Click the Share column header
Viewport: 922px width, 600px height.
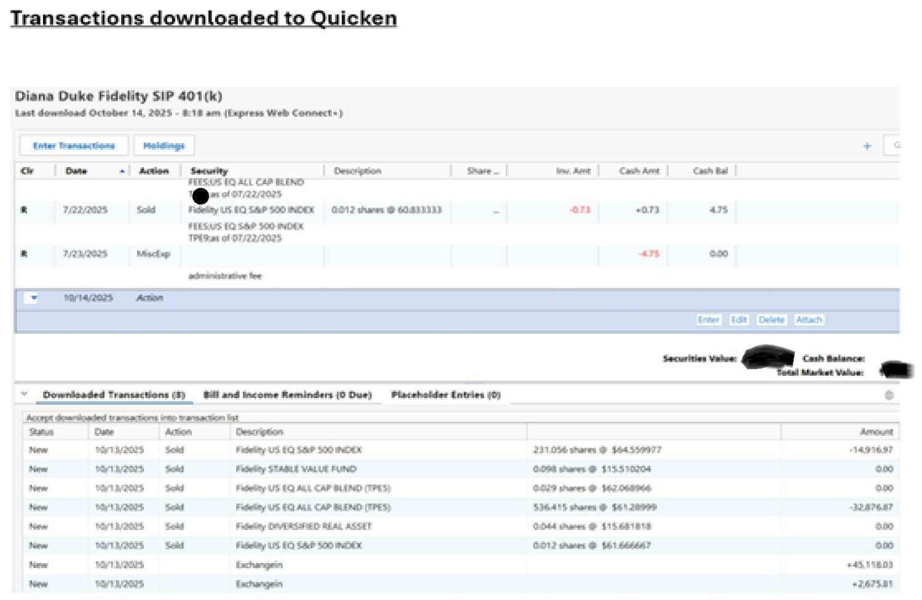483,171
